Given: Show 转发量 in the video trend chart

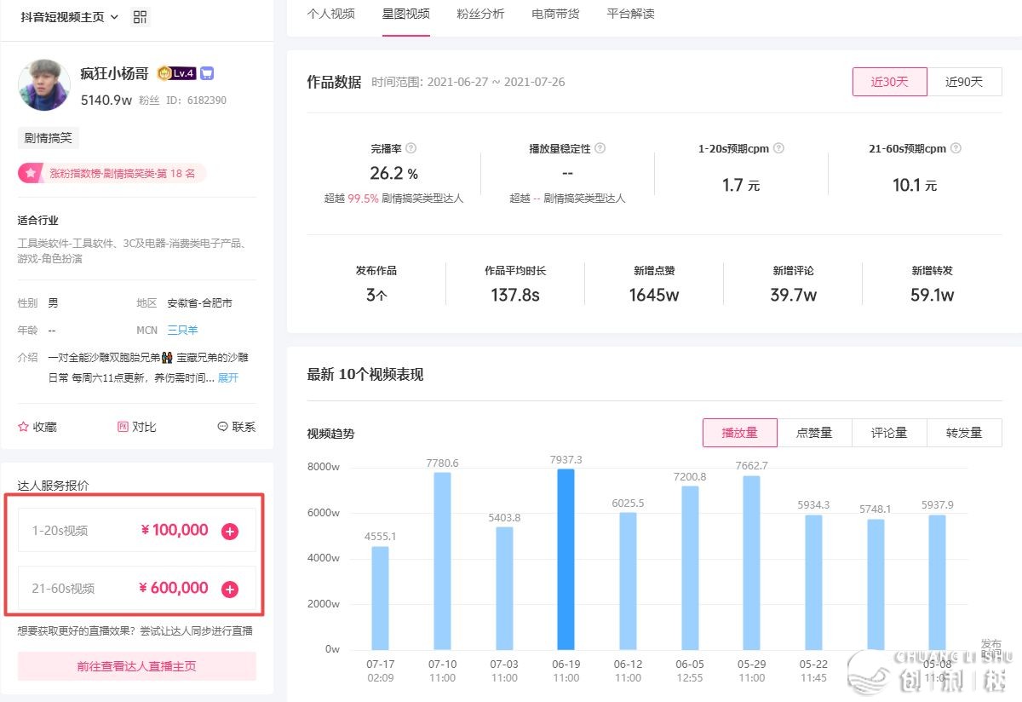Looking at the screenshot, I should 964,433.
